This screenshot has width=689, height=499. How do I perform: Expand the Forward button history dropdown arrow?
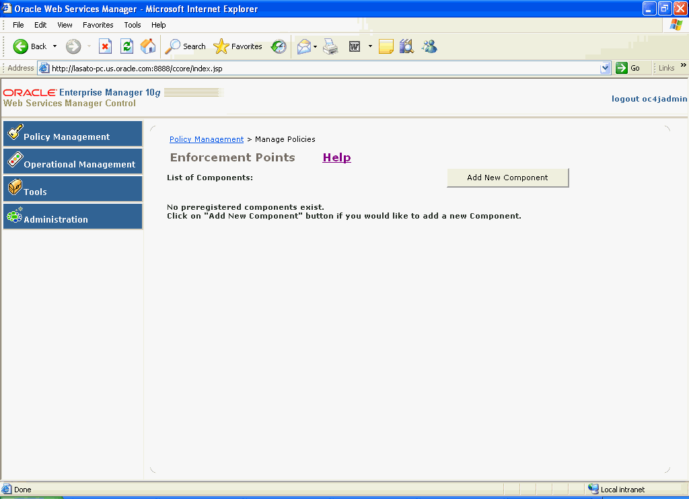tap(89, 46)
